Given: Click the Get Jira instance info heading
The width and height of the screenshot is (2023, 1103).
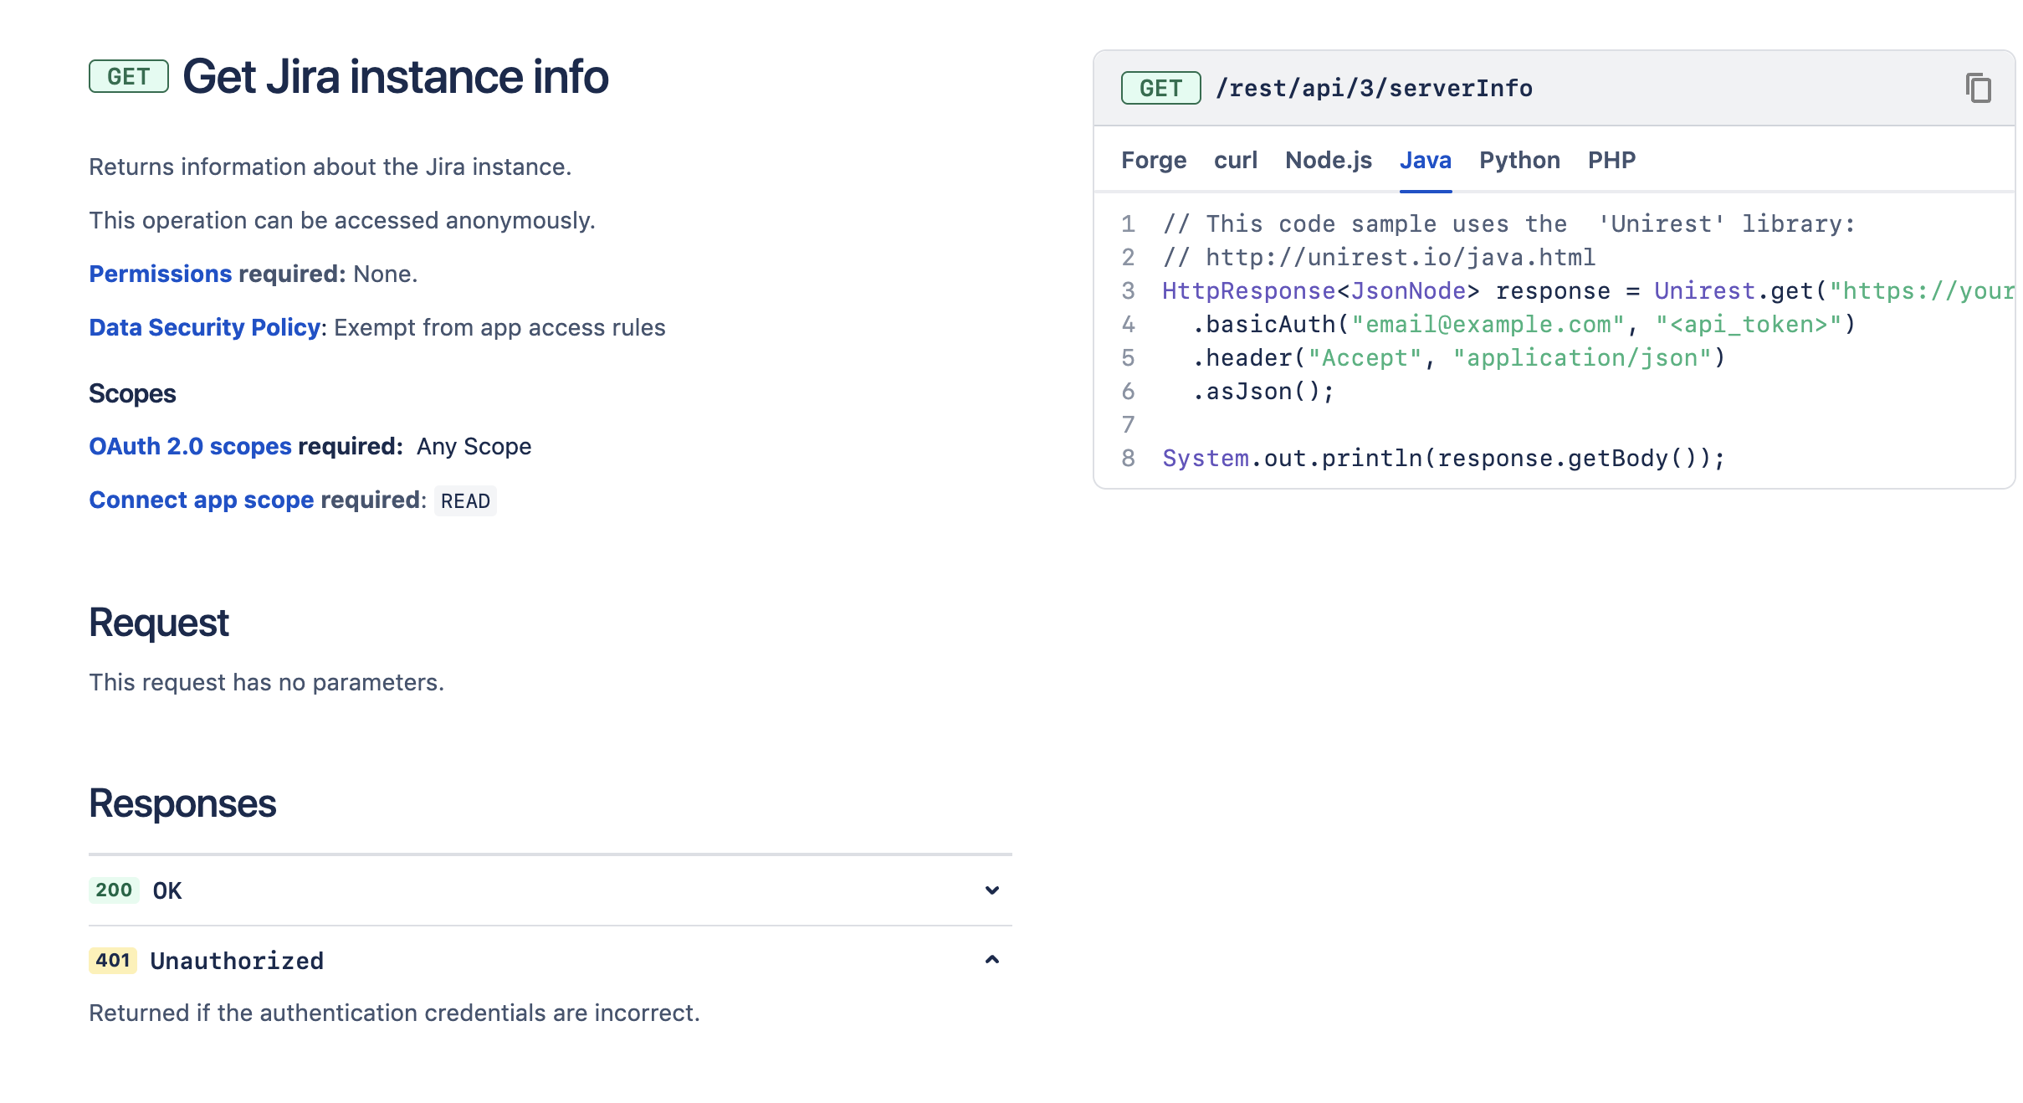Looking at the screenshot, I should 395,76.
